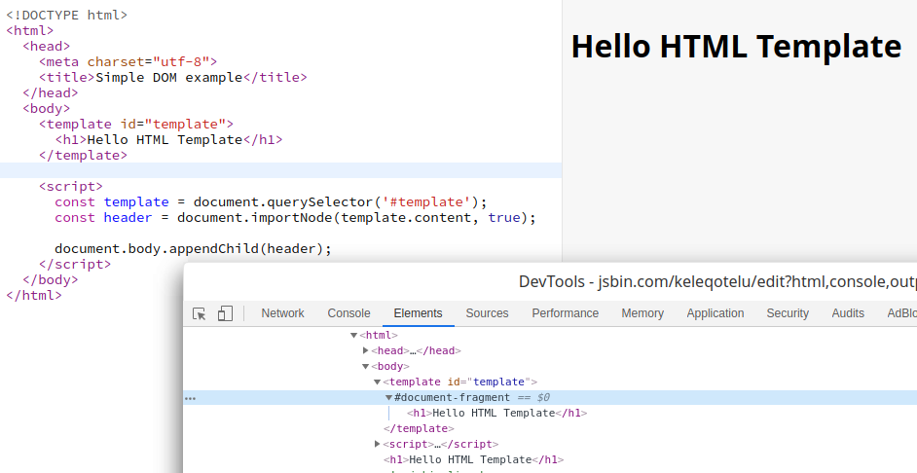Expand the script node in the DOM tree

(x=377, y=445)
